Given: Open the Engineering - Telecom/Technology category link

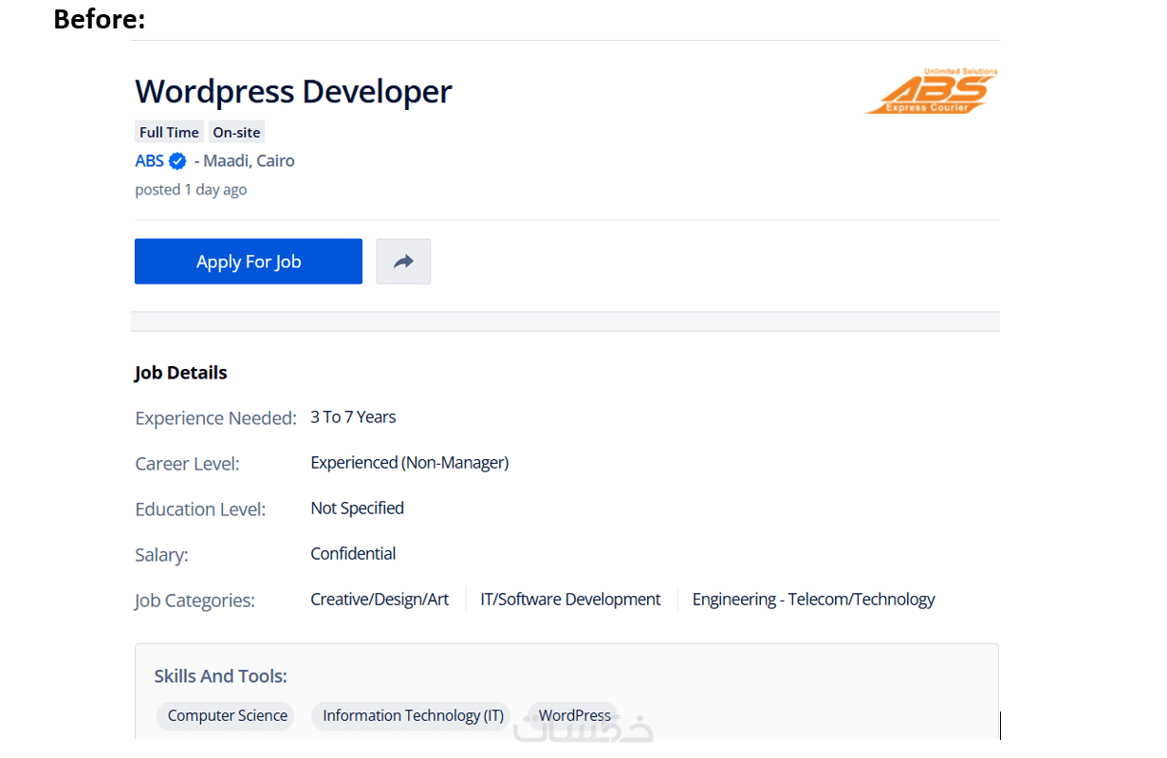Looking at the screenshot, I should 813,599.
